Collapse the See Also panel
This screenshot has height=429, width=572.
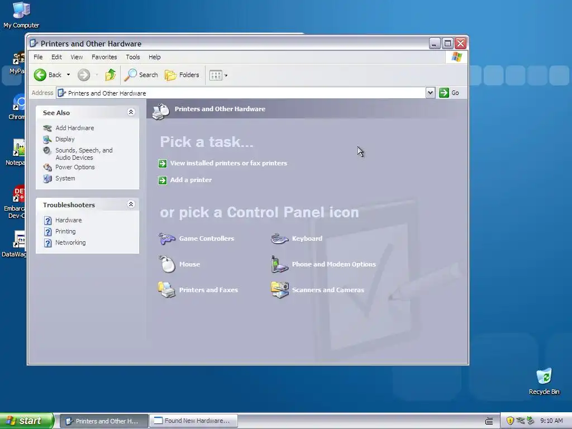(x=131, y=112)
